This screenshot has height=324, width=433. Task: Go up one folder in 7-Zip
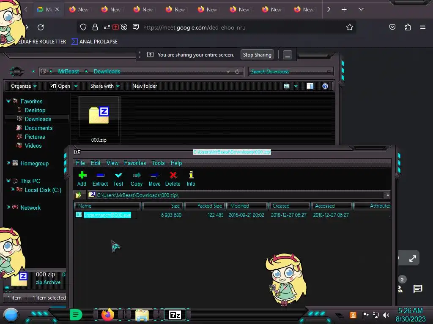79,195
